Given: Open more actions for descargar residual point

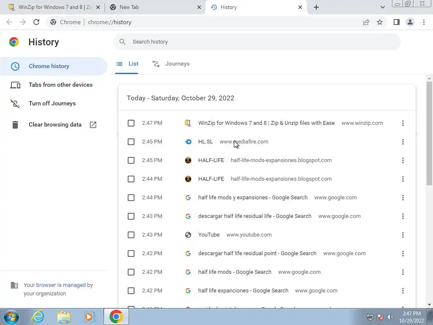Looking at the screenshot, I should coord(403,253).
